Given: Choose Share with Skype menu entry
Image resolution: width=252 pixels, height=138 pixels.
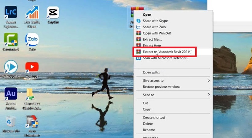Looking at the screenshot, I should (156, 21).
